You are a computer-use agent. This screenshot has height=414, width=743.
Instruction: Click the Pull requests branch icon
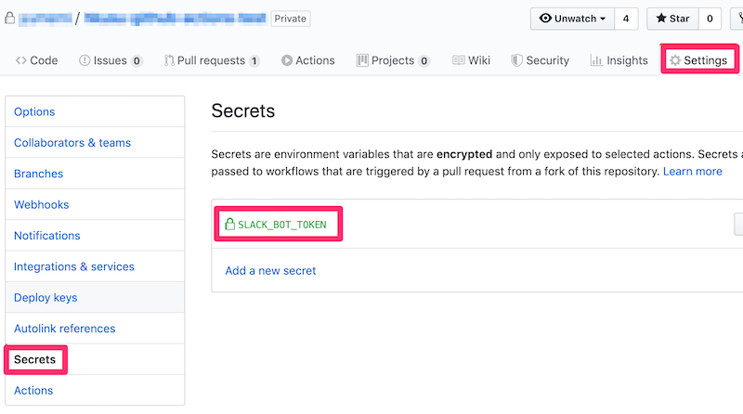pos(169,60)
